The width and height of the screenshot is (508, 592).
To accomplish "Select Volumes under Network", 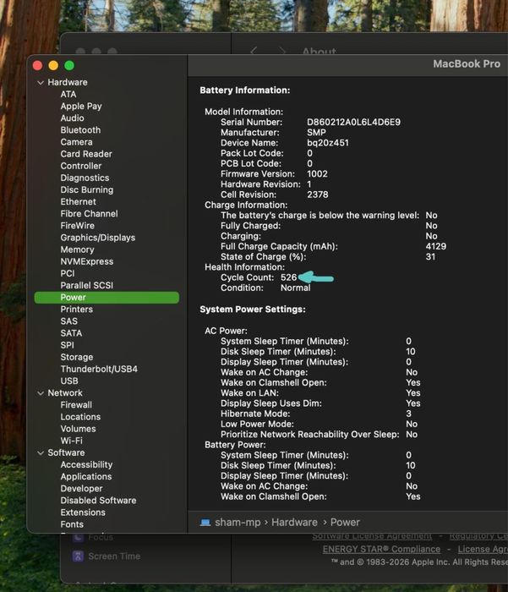I will pyautogui.click(x=78, y=429).
